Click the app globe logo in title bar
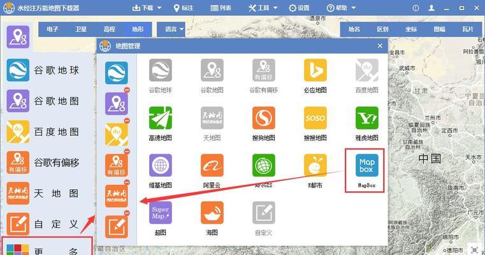The width and height of the screenshot is (485, 255). [x=9, y=8]
